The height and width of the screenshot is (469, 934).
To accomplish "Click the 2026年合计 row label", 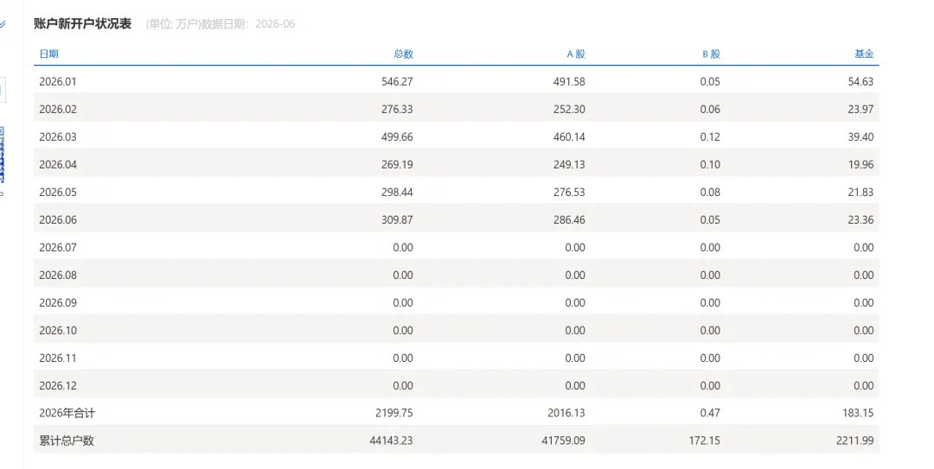I will click(x=67, y=413).
